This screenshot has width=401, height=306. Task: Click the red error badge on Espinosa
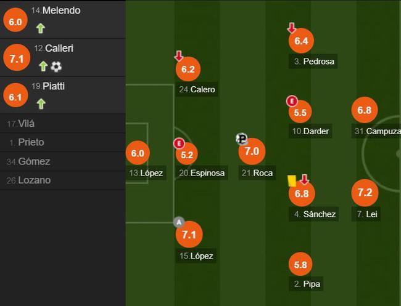179,143
